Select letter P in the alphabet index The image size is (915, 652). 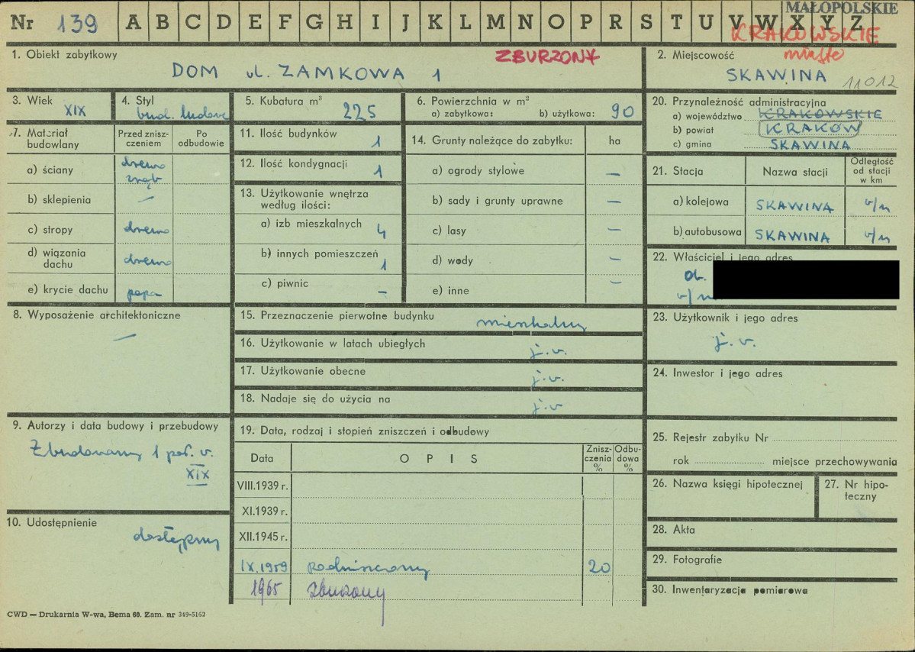coord(586,21)
